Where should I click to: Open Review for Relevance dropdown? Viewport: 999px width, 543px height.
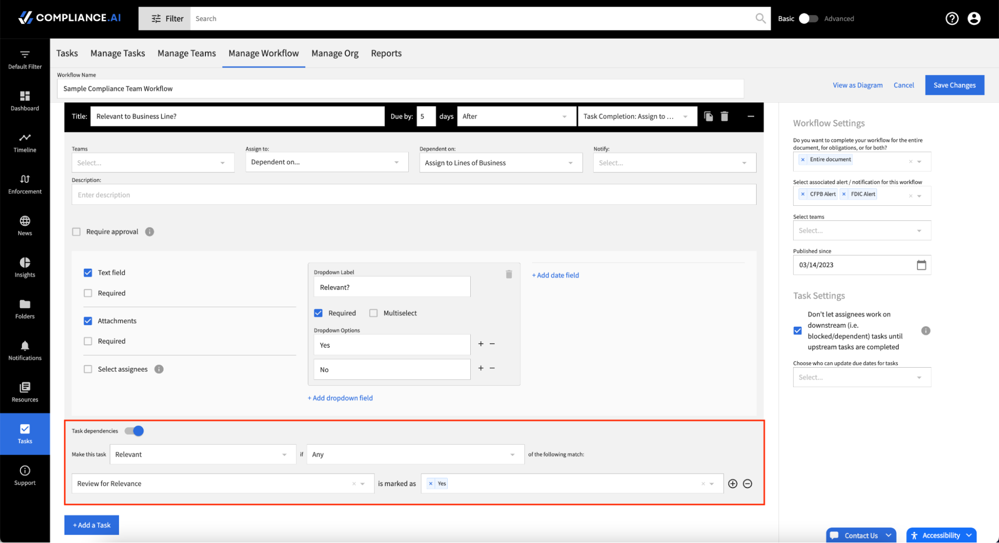[223, 484]
